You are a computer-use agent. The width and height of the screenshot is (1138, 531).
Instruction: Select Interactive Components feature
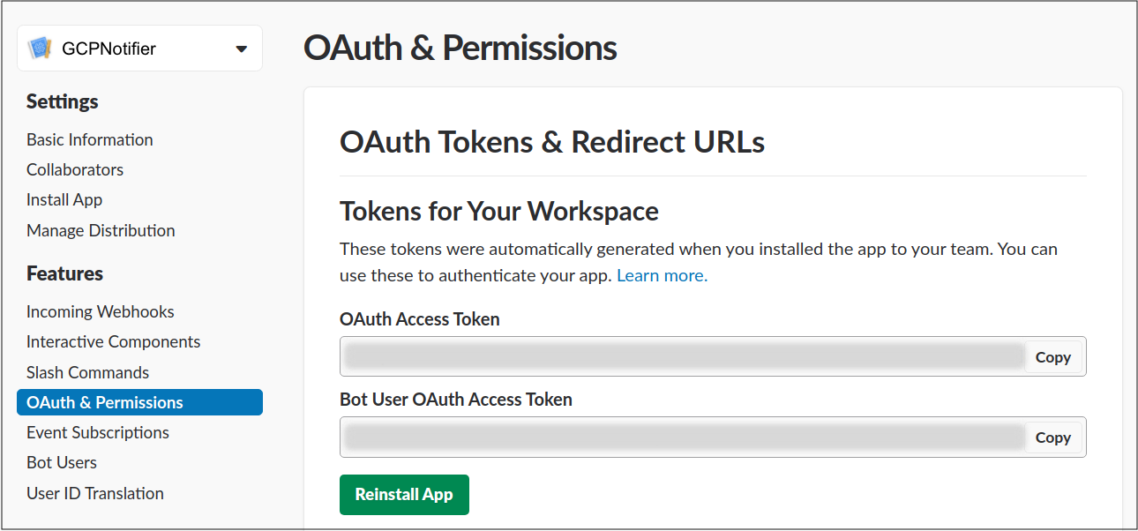(x=113, y=342)
